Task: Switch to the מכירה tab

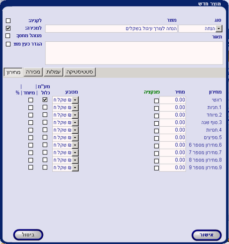Action: [33, 72]
